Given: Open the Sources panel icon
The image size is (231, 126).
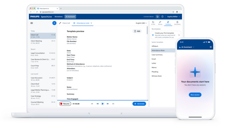Looking at the screenshot, I should click(x=160, y=23).
